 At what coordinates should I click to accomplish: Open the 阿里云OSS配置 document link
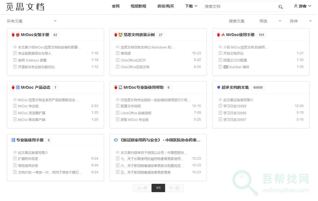click(x=235, y=60)
